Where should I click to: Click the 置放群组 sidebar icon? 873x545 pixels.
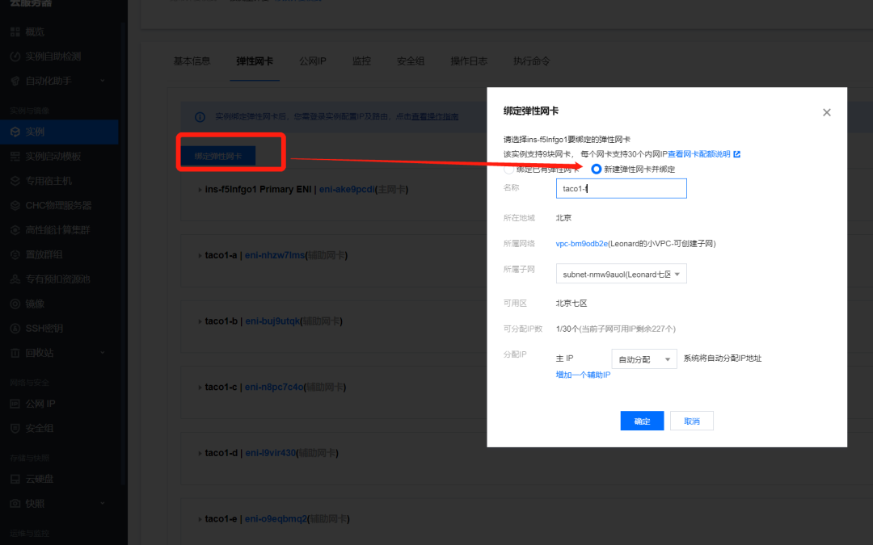pyautogui.click(x=15, y=254)
